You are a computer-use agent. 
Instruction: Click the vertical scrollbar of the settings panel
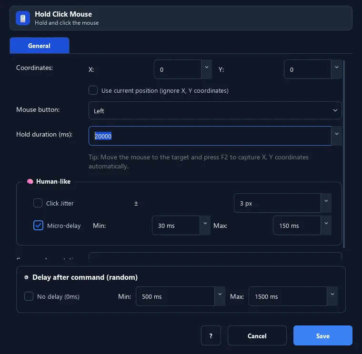(344, 154)
